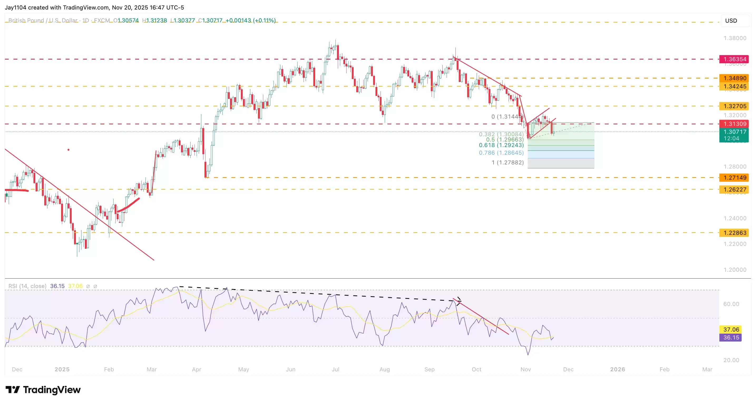
Task: Click the 0.786 (1.28645) Fibonacci level label
Action: (x=501, y=153)
